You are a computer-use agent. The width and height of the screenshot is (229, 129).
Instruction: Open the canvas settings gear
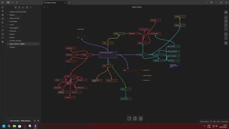point(226,12)
